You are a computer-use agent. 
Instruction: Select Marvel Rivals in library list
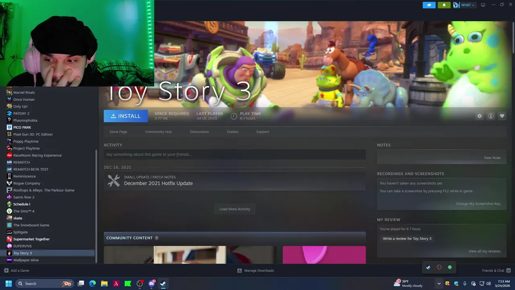(x=24, y=93)
